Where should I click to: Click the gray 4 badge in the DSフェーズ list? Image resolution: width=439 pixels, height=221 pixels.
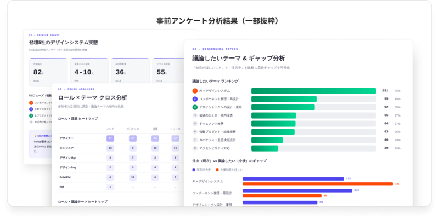point(31,122)
